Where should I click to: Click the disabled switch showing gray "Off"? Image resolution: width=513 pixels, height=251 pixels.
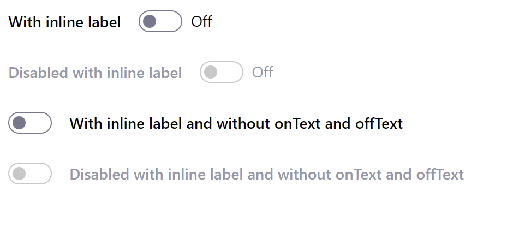221,72
